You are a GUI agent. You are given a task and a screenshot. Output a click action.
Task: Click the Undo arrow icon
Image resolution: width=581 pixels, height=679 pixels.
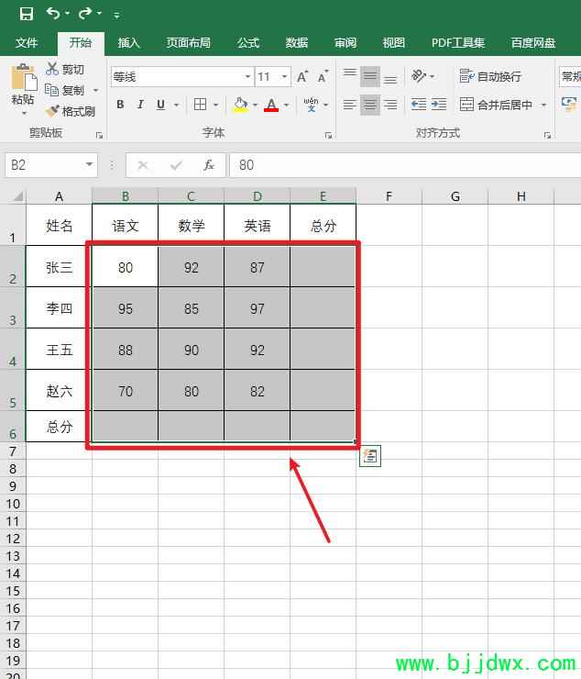tap(53, 14)
